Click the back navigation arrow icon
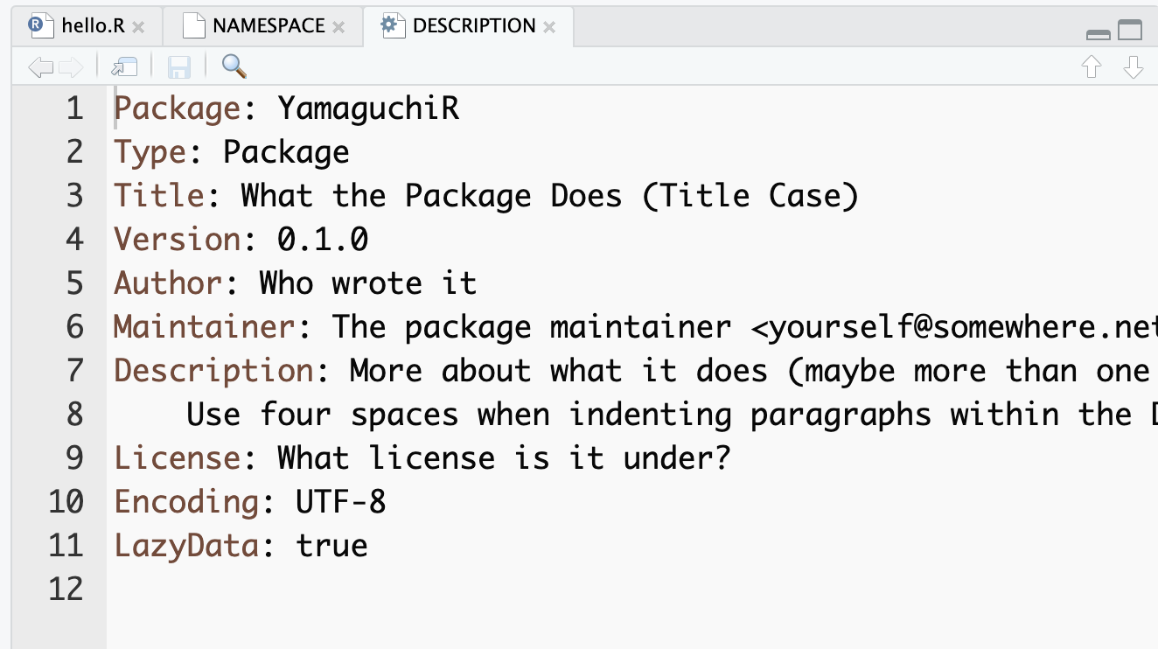 (40, 67)
